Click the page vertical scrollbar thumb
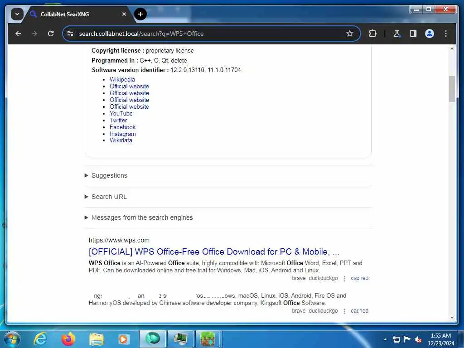The image size is (464, 348). (x=452, y=89)
